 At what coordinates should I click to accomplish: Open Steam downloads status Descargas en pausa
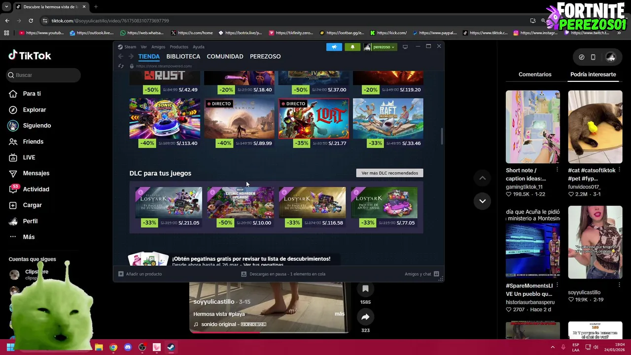[x=283, y=274]
